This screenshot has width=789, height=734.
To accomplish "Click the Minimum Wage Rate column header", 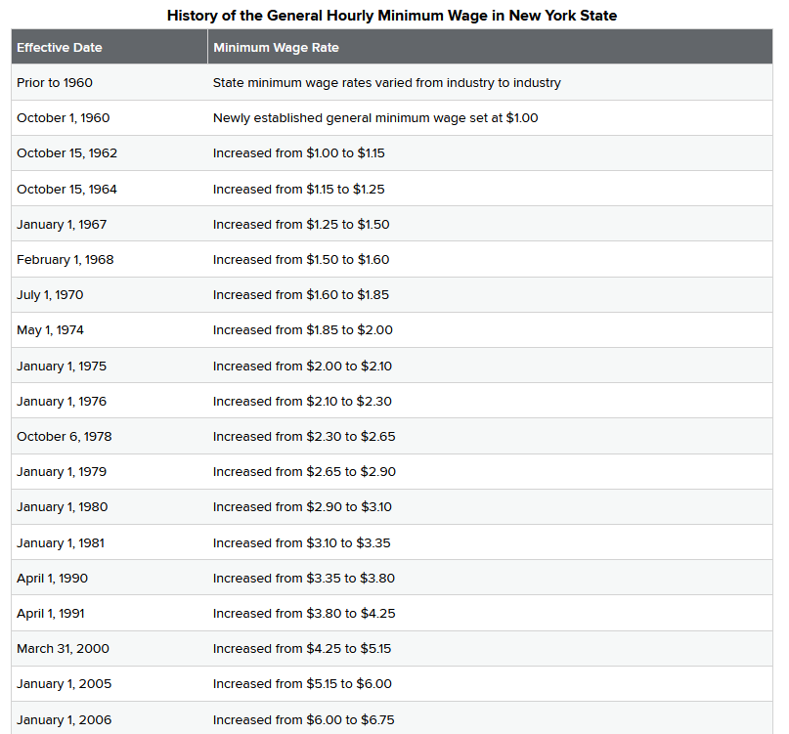I will point(276,47).
